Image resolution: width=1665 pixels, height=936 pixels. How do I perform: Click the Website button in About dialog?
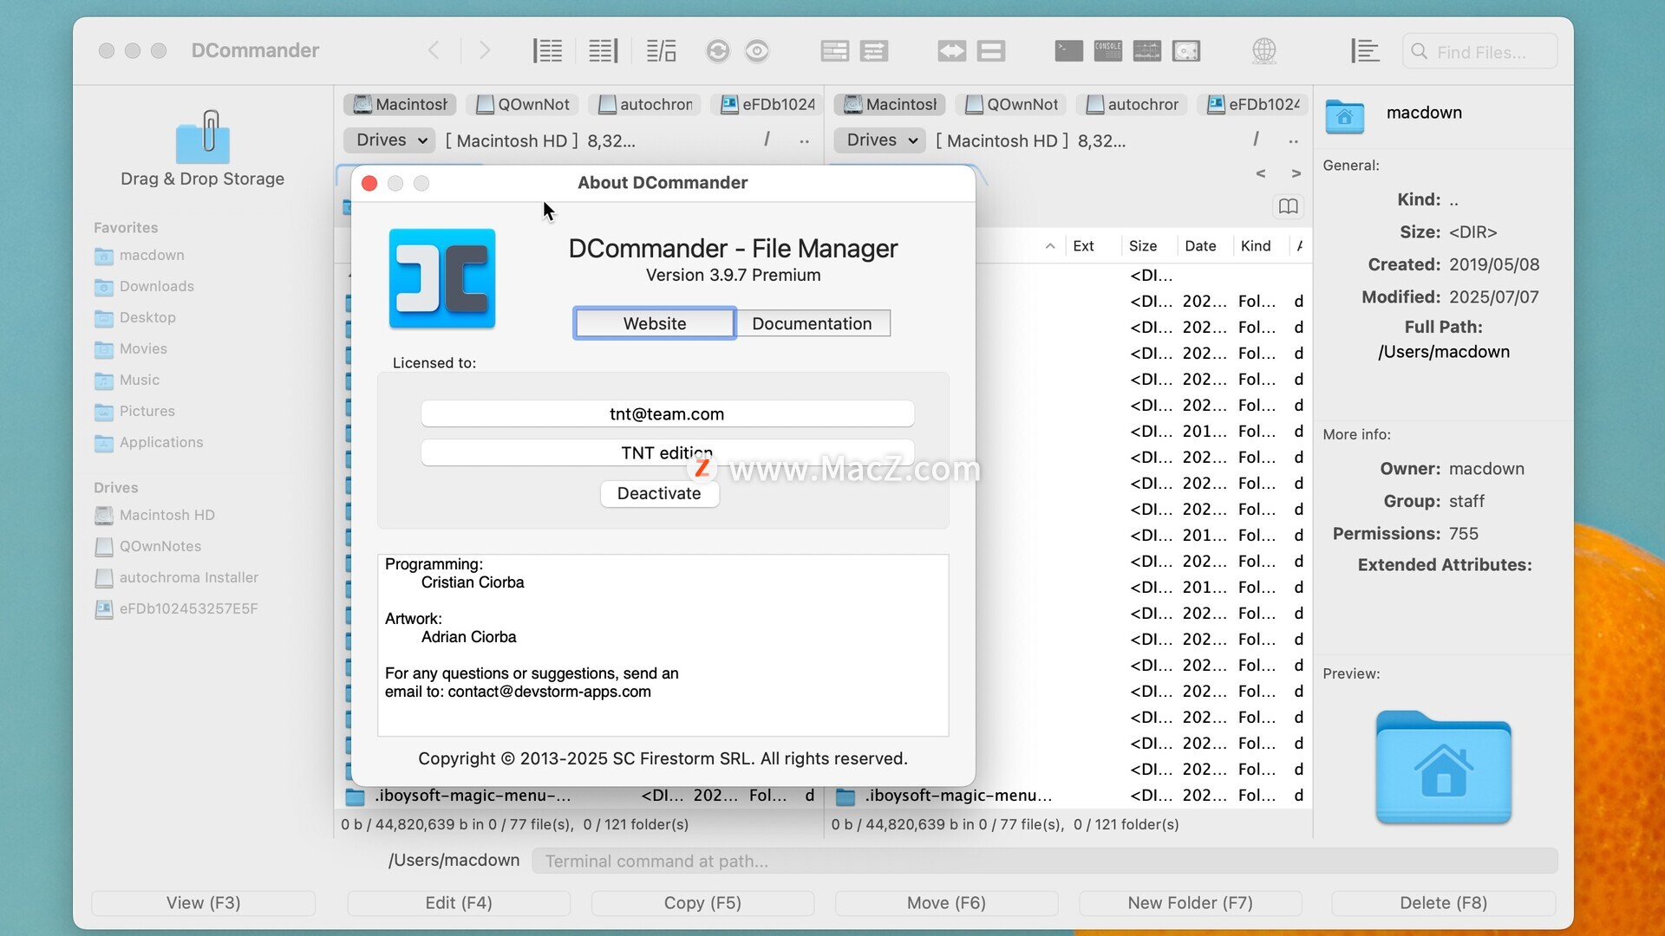[655, 323]
